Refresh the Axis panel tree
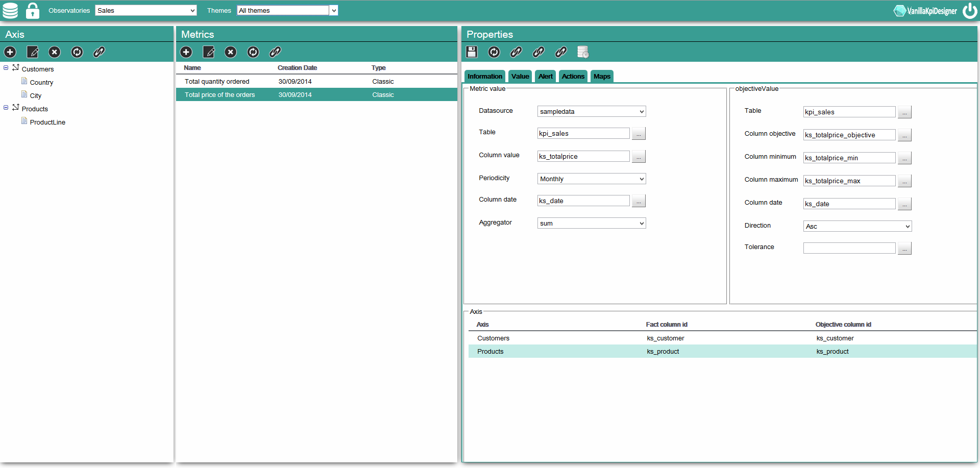The height and width of the screenshot is (468, 980). [77, 52]
